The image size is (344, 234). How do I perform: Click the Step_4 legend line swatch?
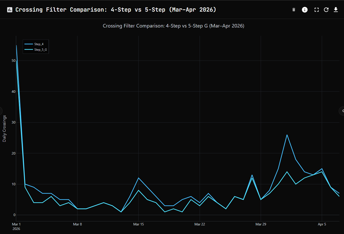(29, 44)
